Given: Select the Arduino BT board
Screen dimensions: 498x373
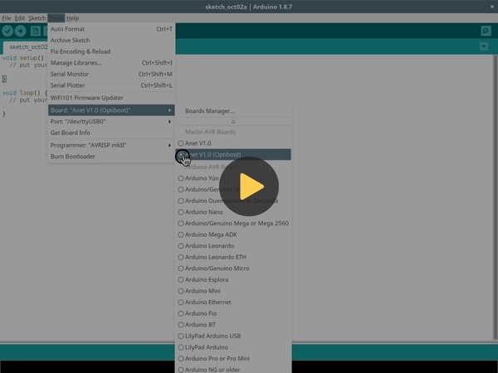Looking at the screenshot, I should [x=233, y=324].
